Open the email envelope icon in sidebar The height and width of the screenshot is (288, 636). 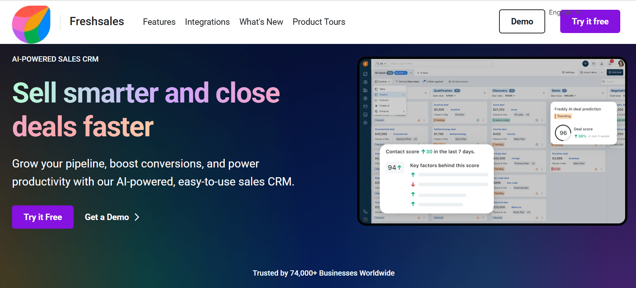(x=365, y=106)
